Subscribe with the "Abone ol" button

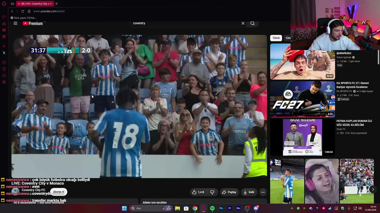pos(58,192)
